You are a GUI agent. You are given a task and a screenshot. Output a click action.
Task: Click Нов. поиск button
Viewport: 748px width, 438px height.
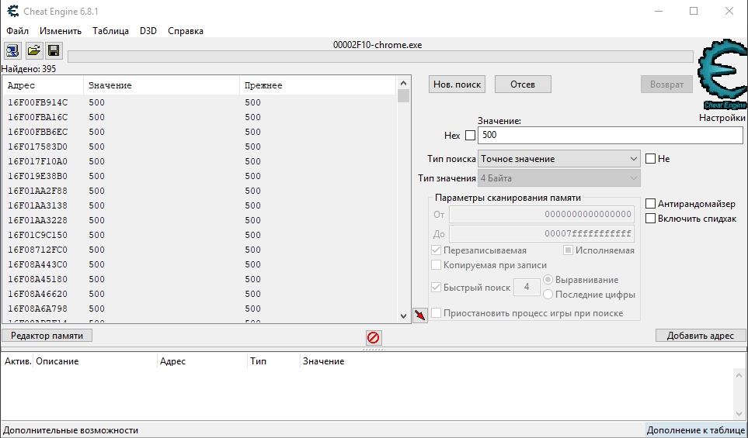[457, 84]
